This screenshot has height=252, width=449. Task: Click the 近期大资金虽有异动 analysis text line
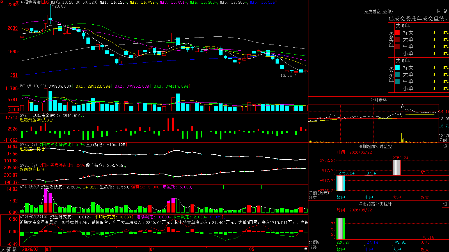(164, 222)
